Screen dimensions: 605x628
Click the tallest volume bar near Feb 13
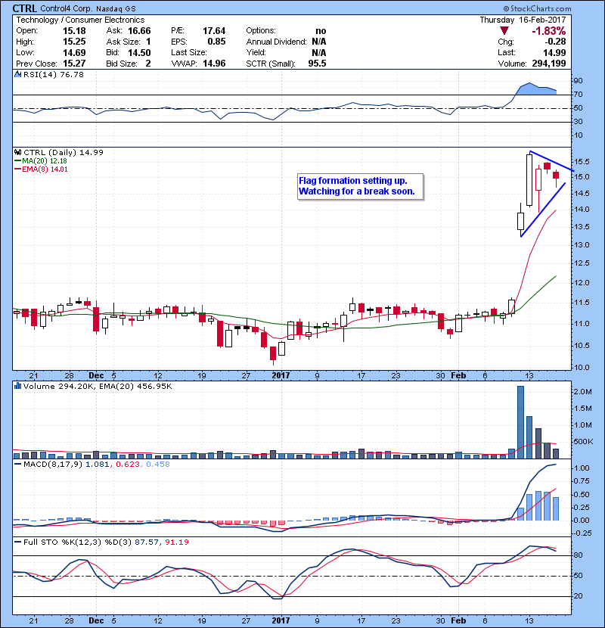point(520,422)
